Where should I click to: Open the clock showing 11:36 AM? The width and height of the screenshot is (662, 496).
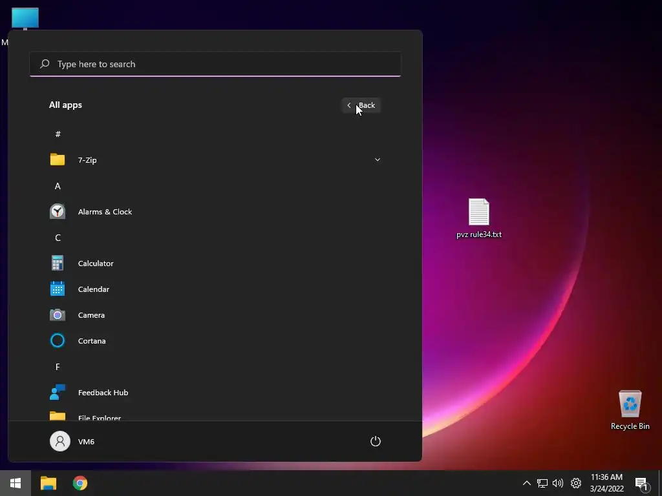coord(606,483)
